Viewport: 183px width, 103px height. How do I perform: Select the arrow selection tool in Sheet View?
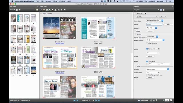tap(41, 10)
